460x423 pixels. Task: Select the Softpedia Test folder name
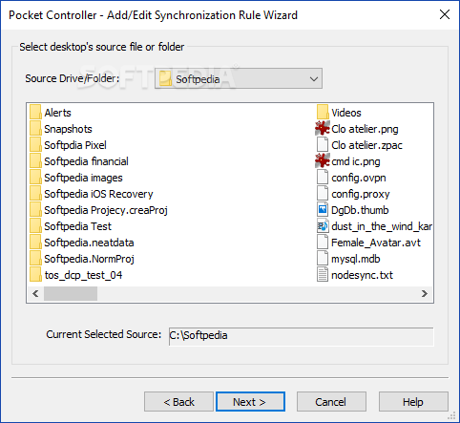point(78,226)
